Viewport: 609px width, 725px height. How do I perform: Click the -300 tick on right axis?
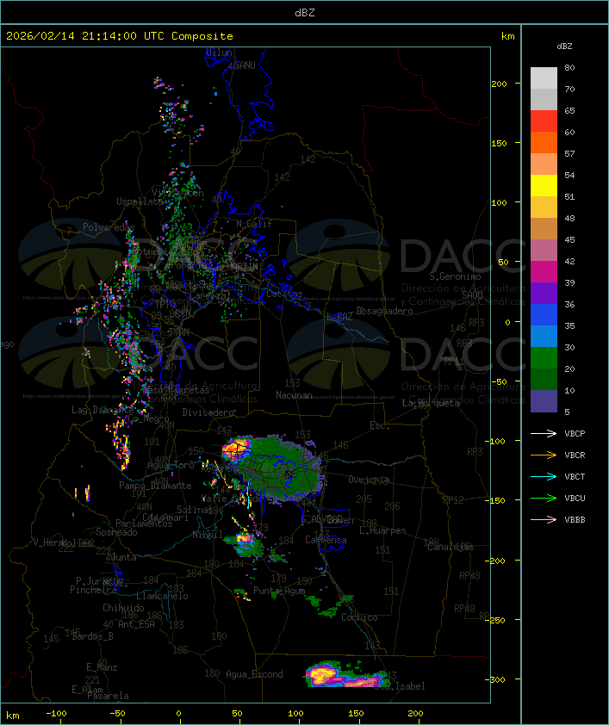[x=495, y=679]
